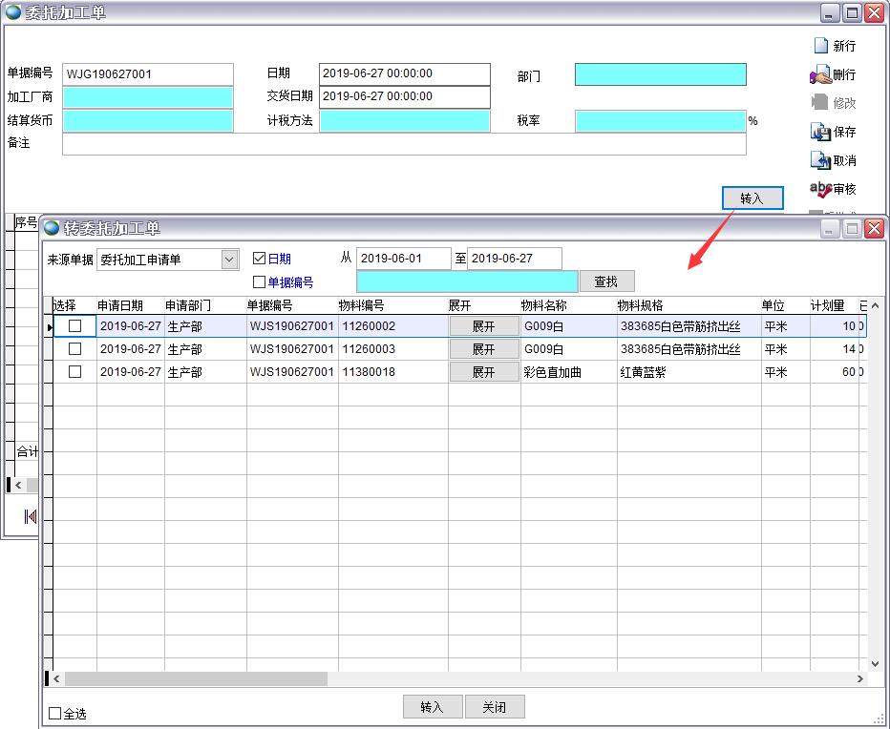Click the first-record navigation arrow icon
Screen dimensions: 890x729
coord(30,516)
